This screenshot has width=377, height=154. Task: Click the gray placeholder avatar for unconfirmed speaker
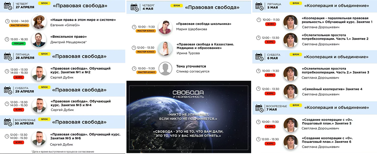click(165, 69)
